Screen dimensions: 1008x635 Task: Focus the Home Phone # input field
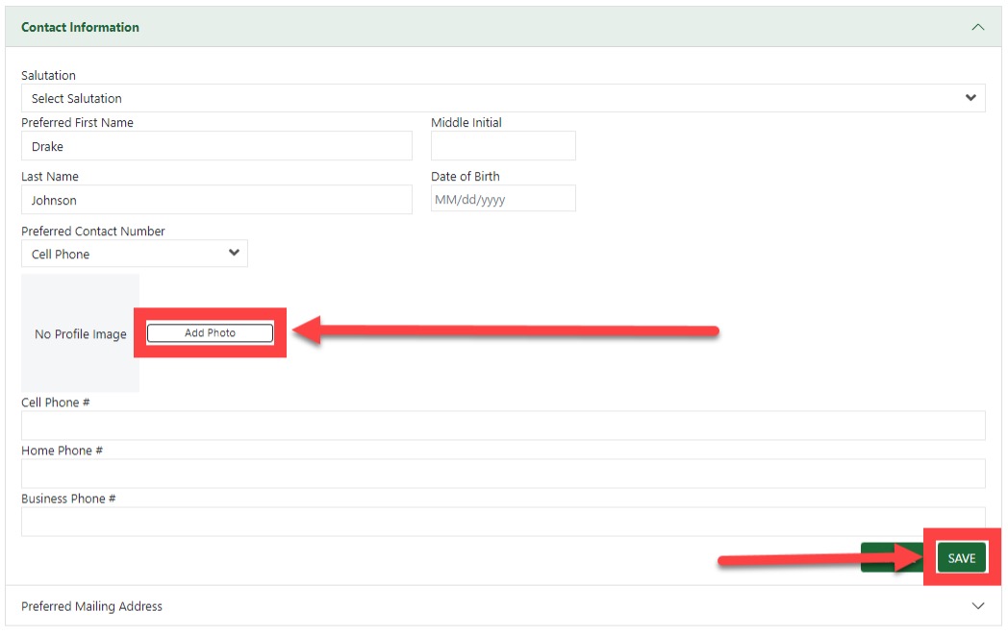click(503, 474)
